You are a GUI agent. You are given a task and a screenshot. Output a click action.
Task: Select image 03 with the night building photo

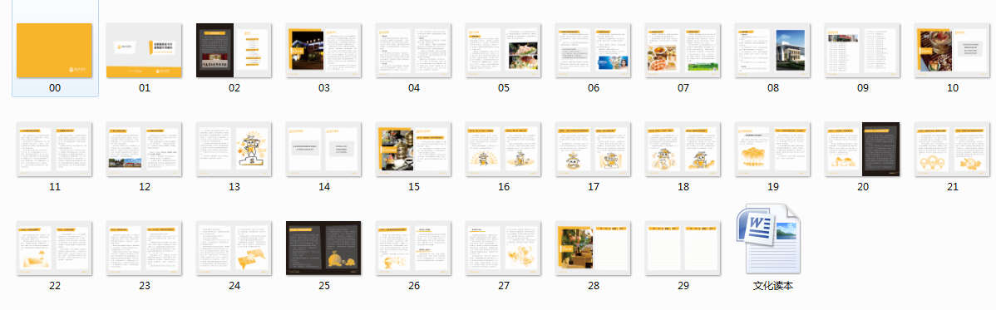click(x=324, y=50)
